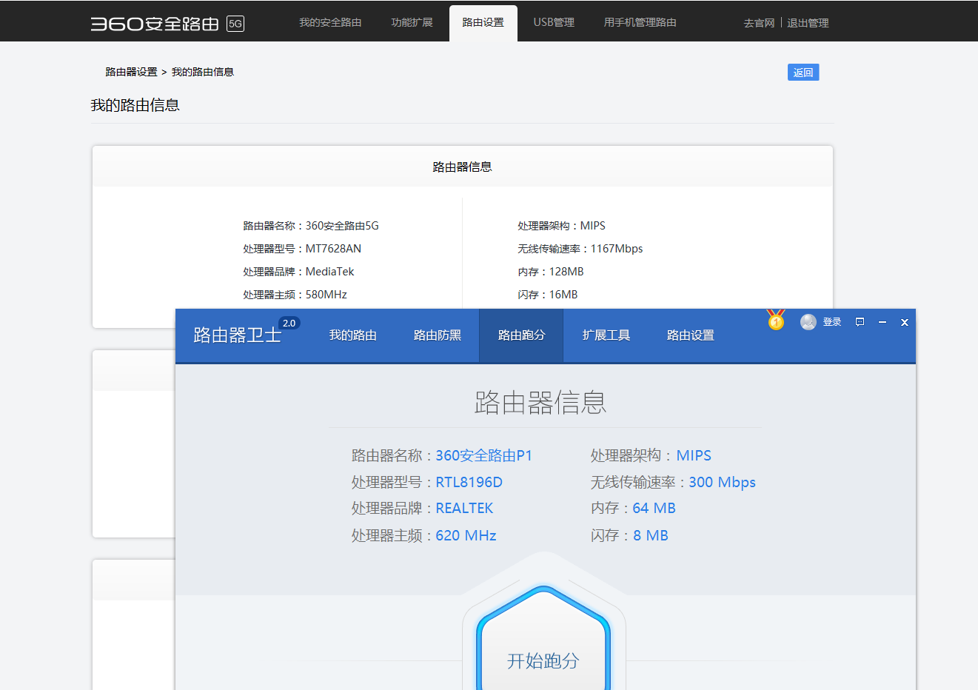The image size is (978, 690).
Task: Click the 返回 button
Action: 803,72
